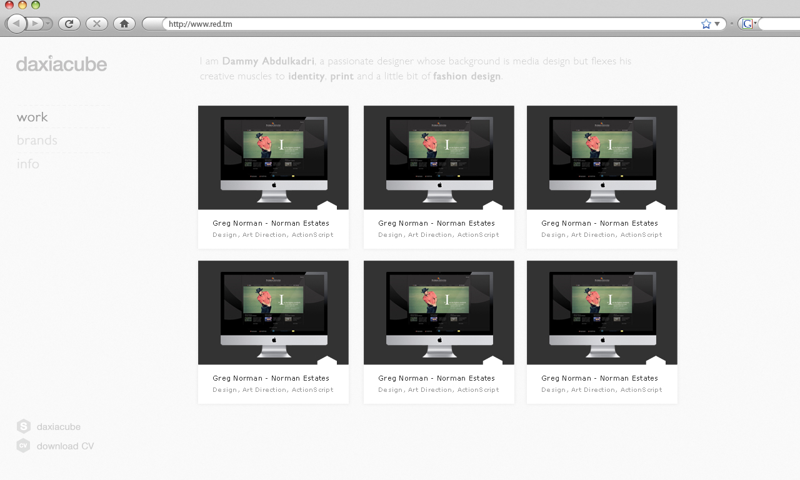Viewport: 800px width, 480px height.
Task: Click the back navigation arrow icon
Action: [x=16, y=23]
